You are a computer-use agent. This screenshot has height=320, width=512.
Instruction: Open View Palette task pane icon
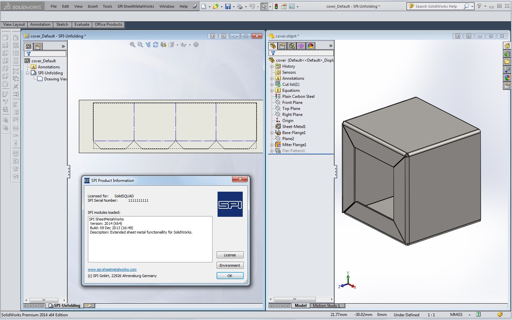coord(507,70)
